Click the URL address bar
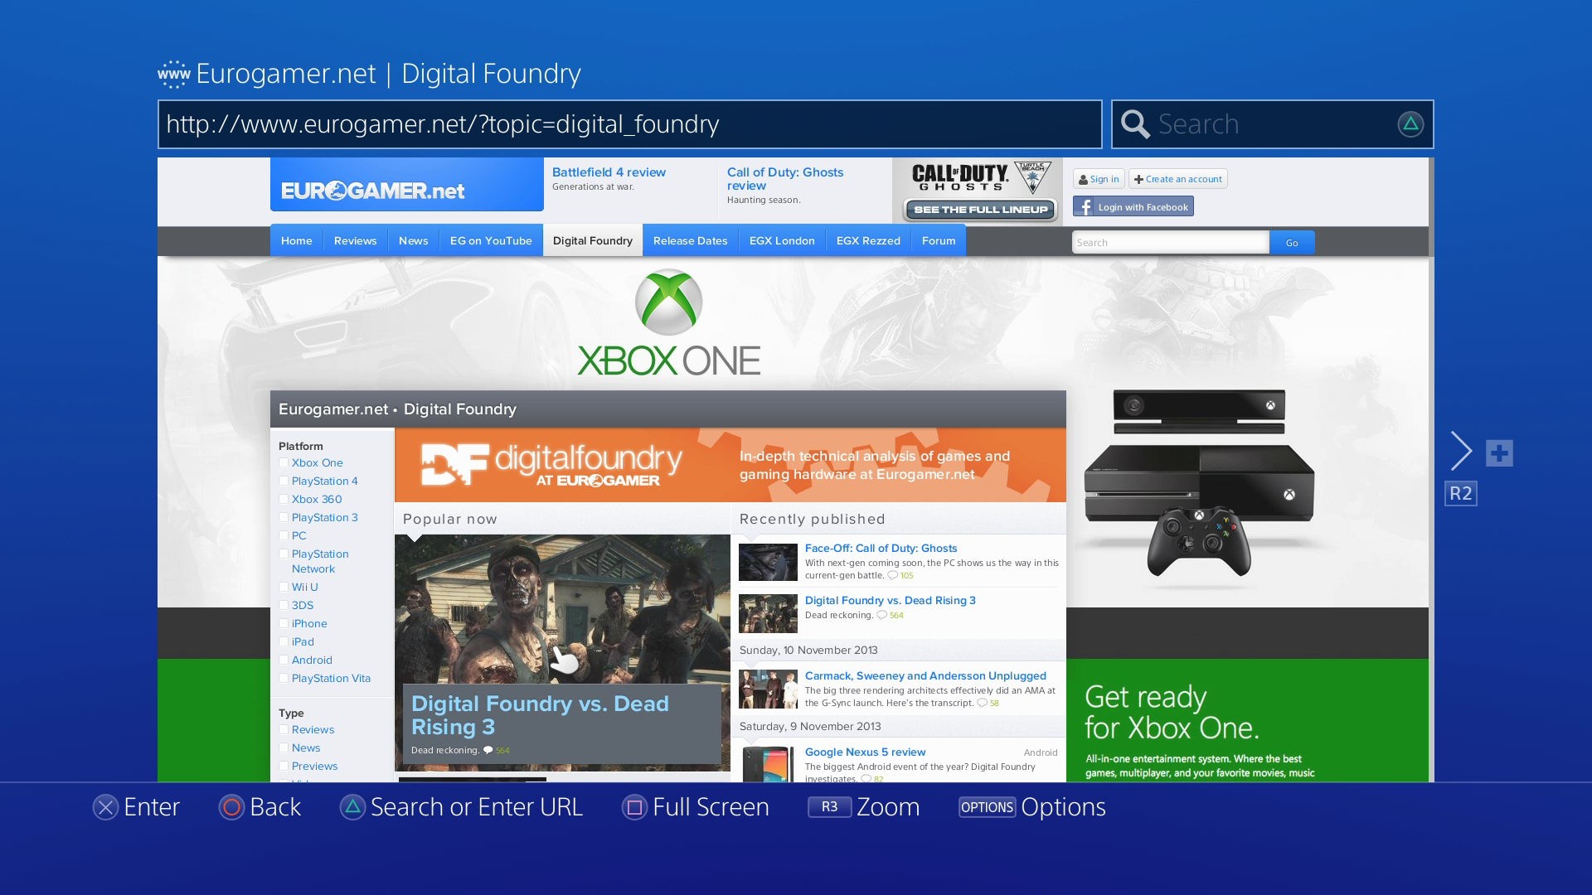Viewport: 1592px width, 895px height. 629,124
